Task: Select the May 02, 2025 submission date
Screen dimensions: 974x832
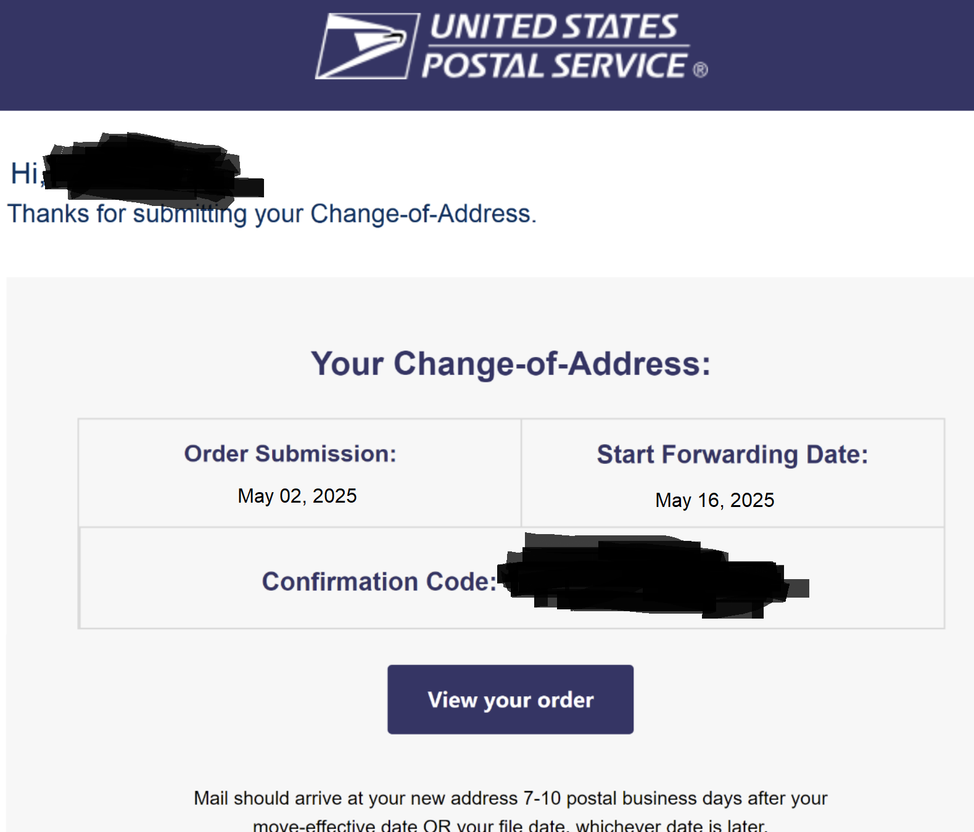Action: click(297, 496)
